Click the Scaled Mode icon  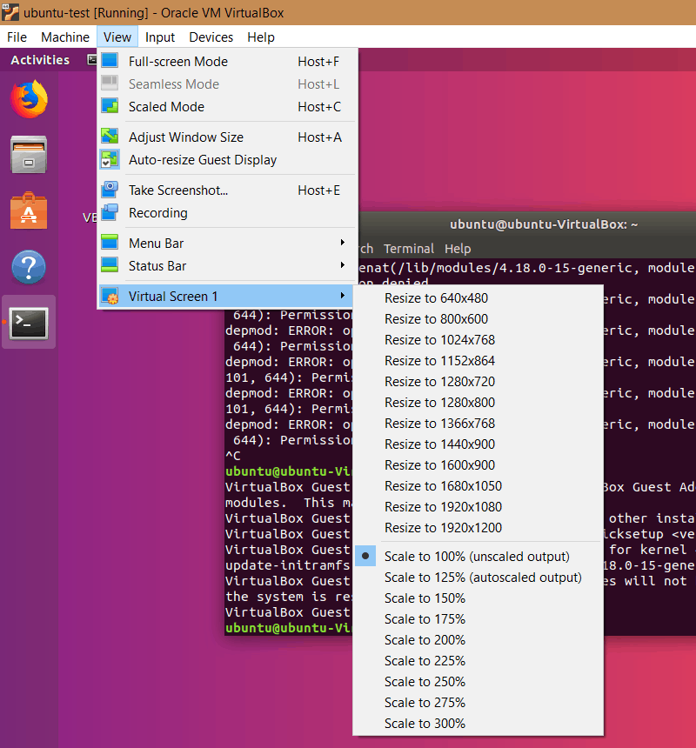coord(110,106)
